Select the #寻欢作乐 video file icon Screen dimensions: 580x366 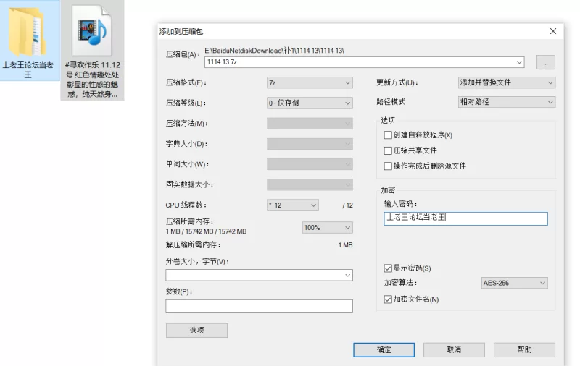[x=92, y=30]
